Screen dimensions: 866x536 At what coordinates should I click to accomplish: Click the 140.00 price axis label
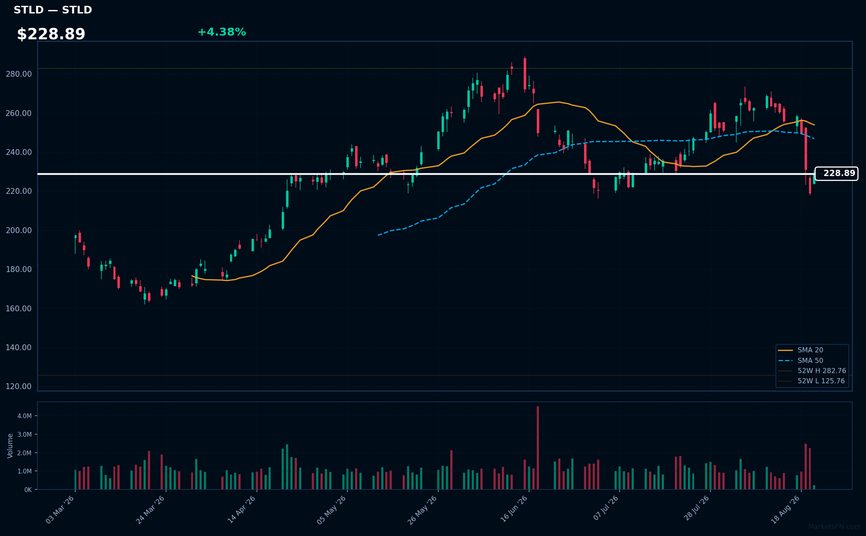tap(19, 347)
